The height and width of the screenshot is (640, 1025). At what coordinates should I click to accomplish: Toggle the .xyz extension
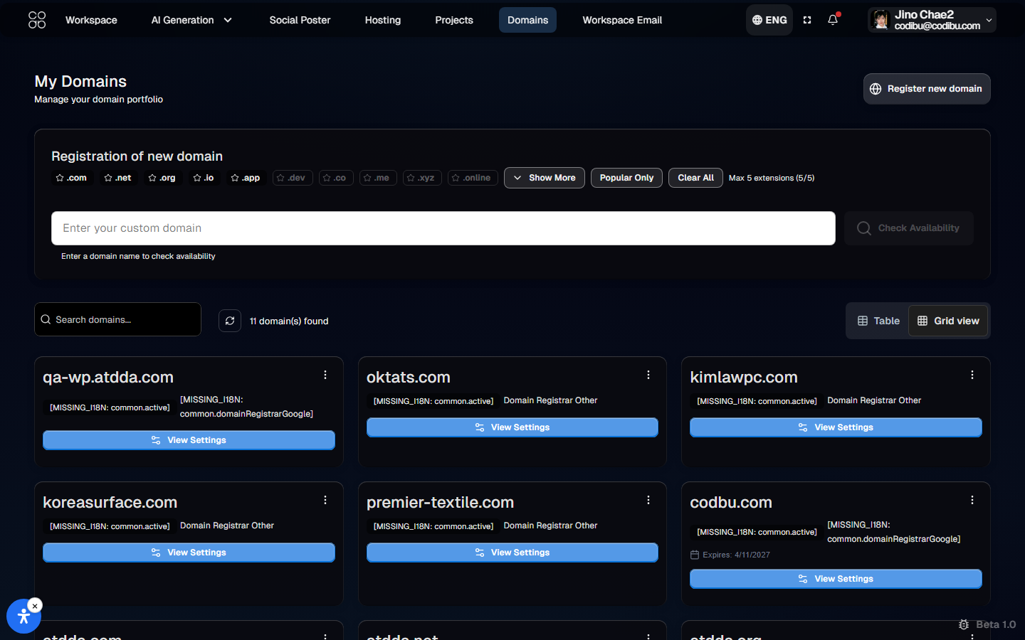(x=422, y=178)
